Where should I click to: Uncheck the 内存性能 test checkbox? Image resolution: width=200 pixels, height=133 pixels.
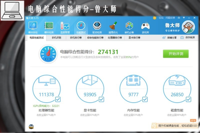point(145,99)
